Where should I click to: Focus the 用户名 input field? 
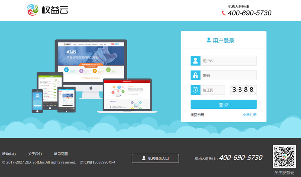point(228,61)
